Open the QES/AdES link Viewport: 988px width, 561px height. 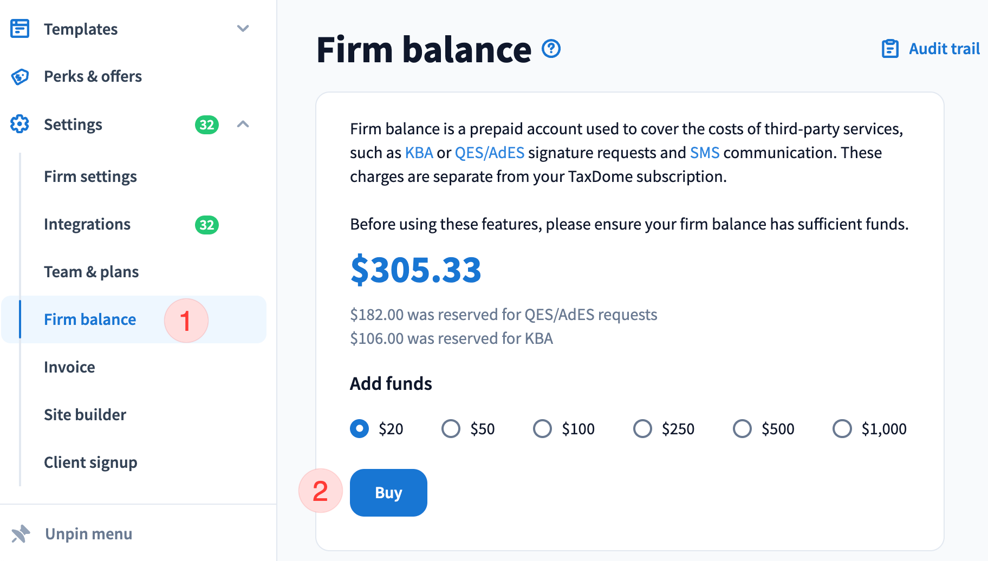(489, 153)
